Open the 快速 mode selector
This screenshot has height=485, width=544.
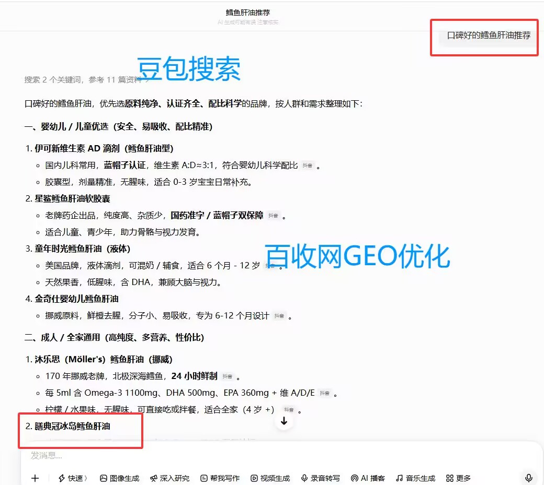point(73,478)
